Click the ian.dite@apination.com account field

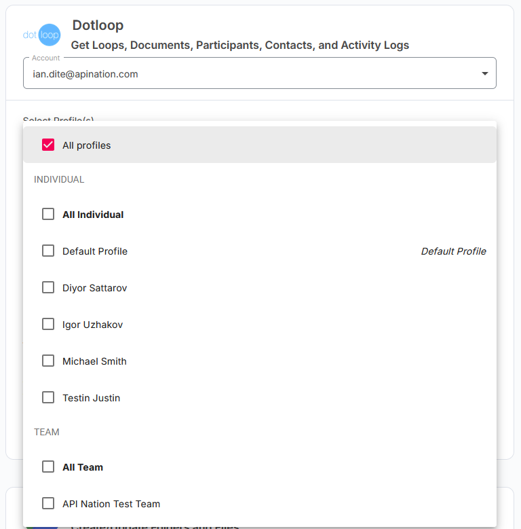tap(260, 73)
